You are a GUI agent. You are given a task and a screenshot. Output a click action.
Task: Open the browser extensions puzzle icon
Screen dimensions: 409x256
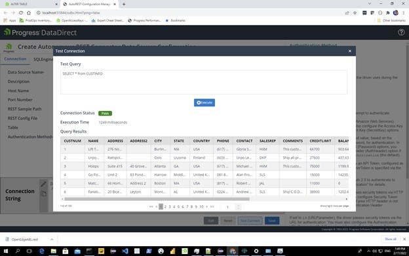388,12
